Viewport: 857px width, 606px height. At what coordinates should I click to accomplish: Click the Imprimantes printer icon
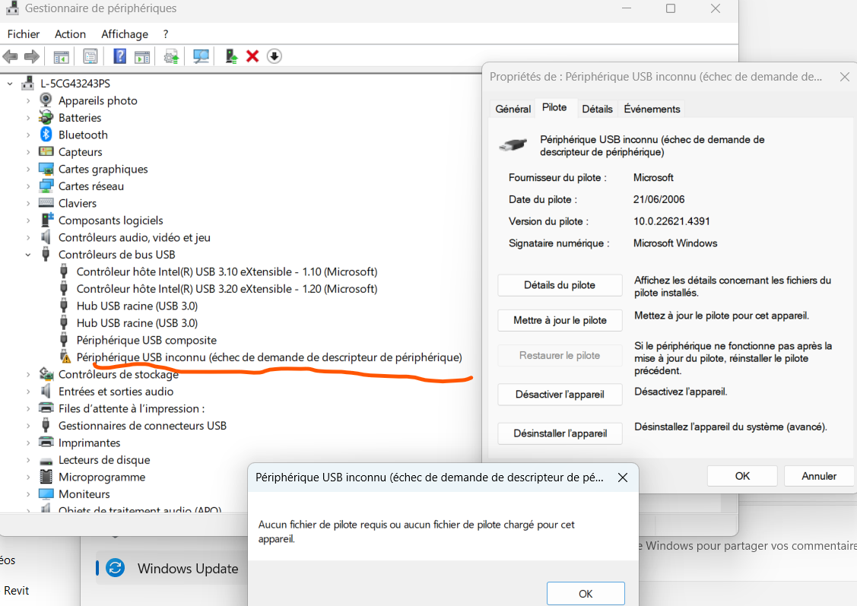click(46, 442)
